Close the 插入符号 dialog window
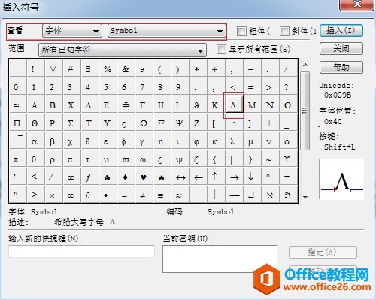The image size is (376, 300). click(356, 5)
